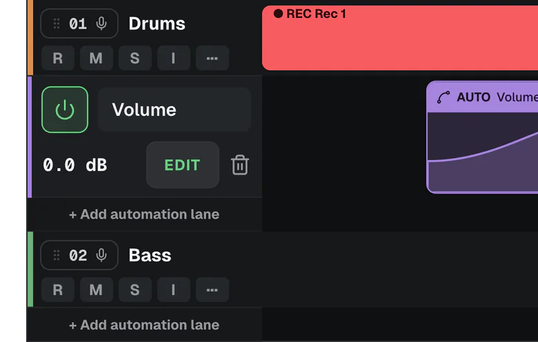
Task: Add automation lane under Drums track
Action: point(144,214)
